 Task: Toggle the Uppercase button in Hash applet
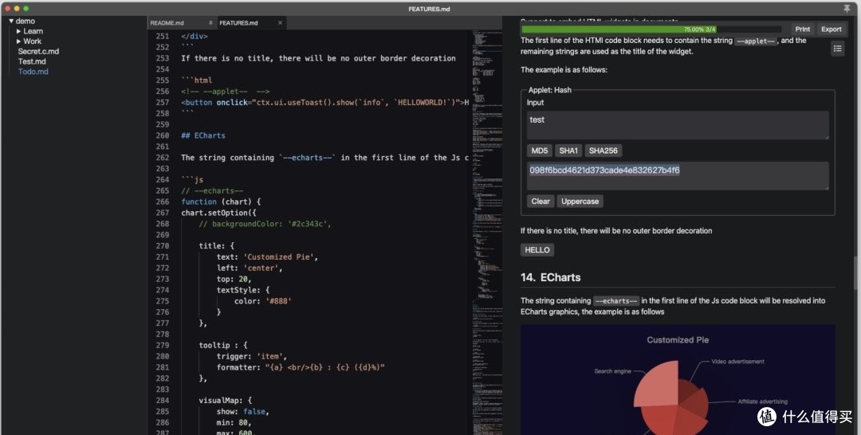click(580, 201)
